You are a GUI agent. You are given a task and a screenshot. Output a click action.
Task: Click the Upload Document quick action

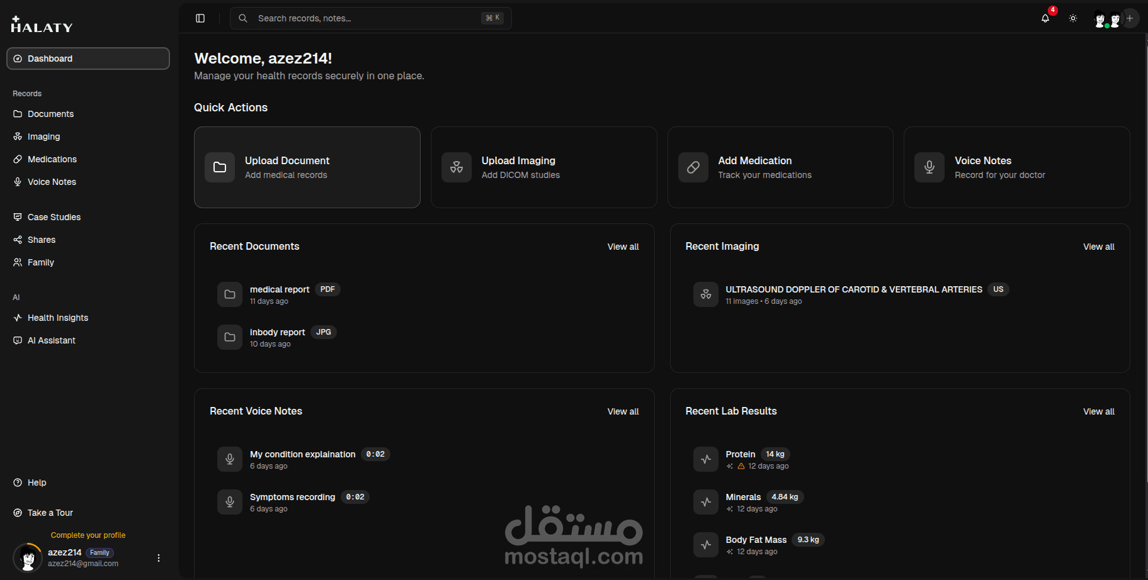pos(307,167)
